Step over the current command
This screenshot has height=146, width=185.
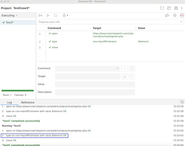(x=56, y=15)
